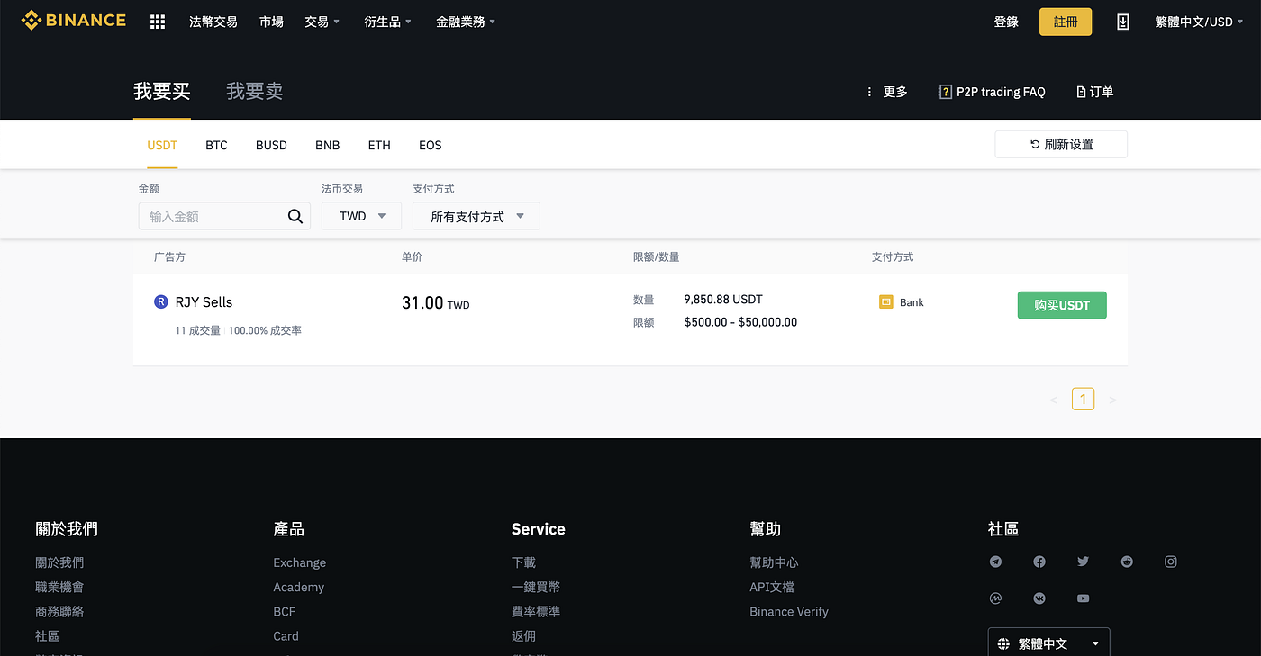Click the 註冊 register button

pos(1066,22)
